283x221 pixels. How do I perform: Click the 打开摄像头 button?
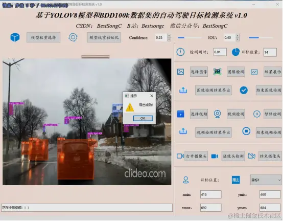pos(196,156)
